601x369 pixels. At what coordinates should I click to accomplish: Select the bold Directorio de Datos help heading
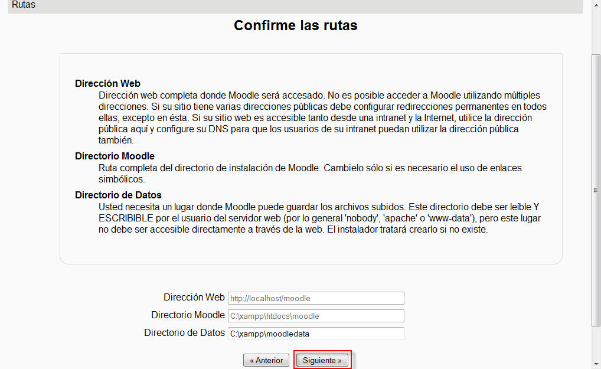pyautogui.click(x=118, y=195)
